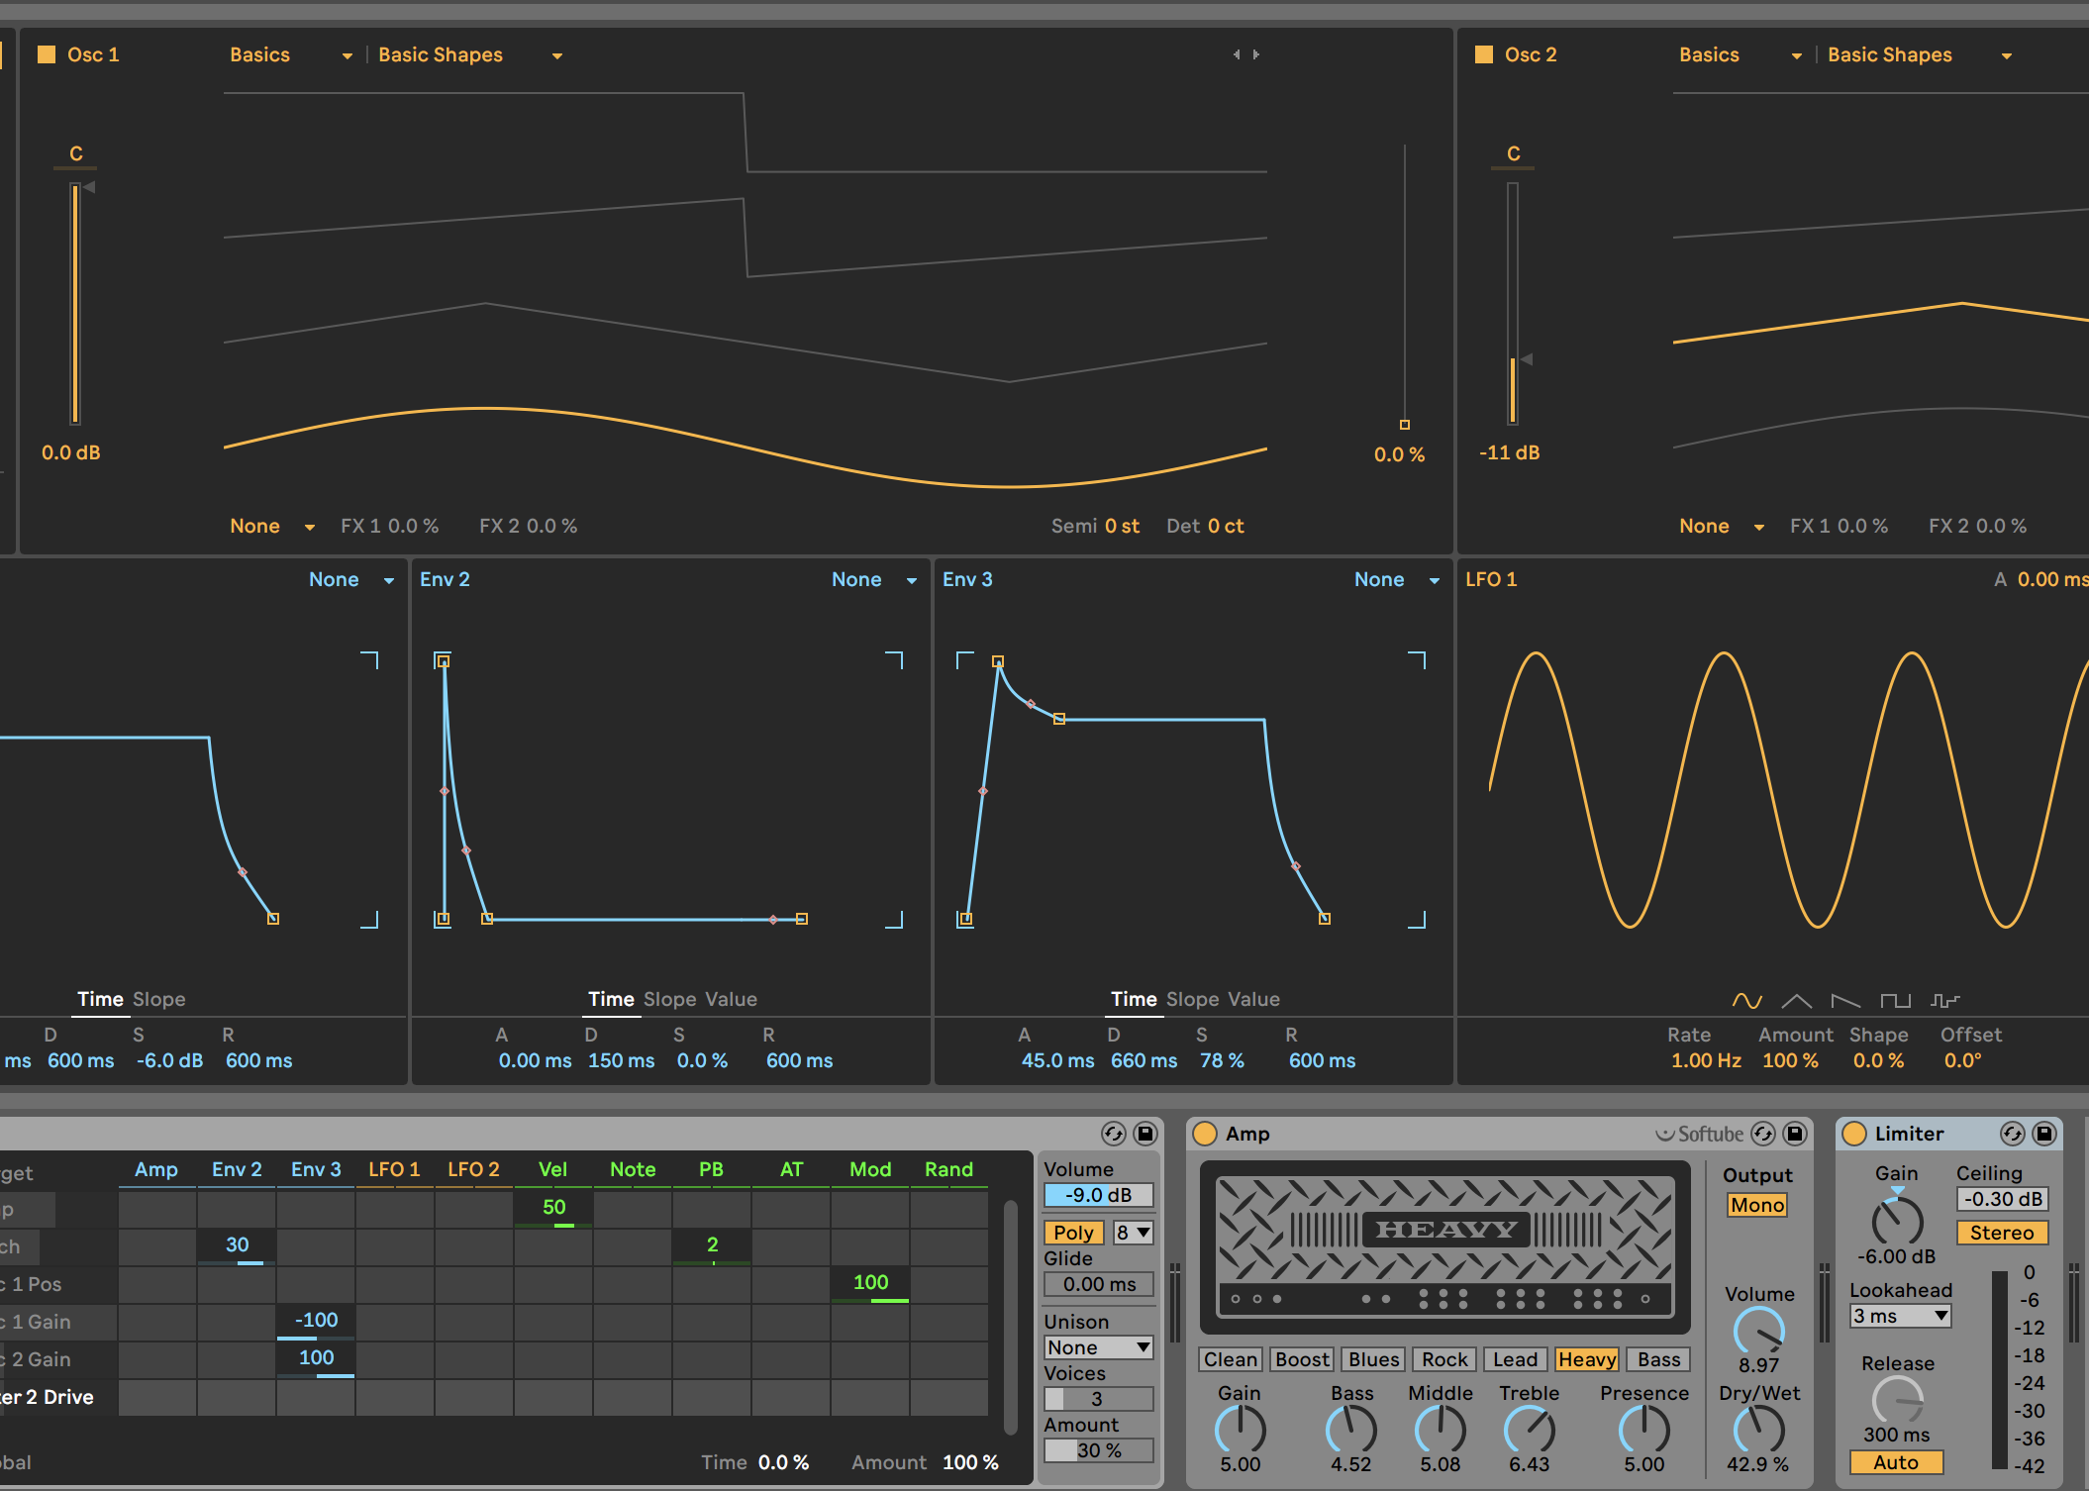Toggle the Limiter Auto release button
Screen dimensions: 2089x1491
point(1896,1462)
